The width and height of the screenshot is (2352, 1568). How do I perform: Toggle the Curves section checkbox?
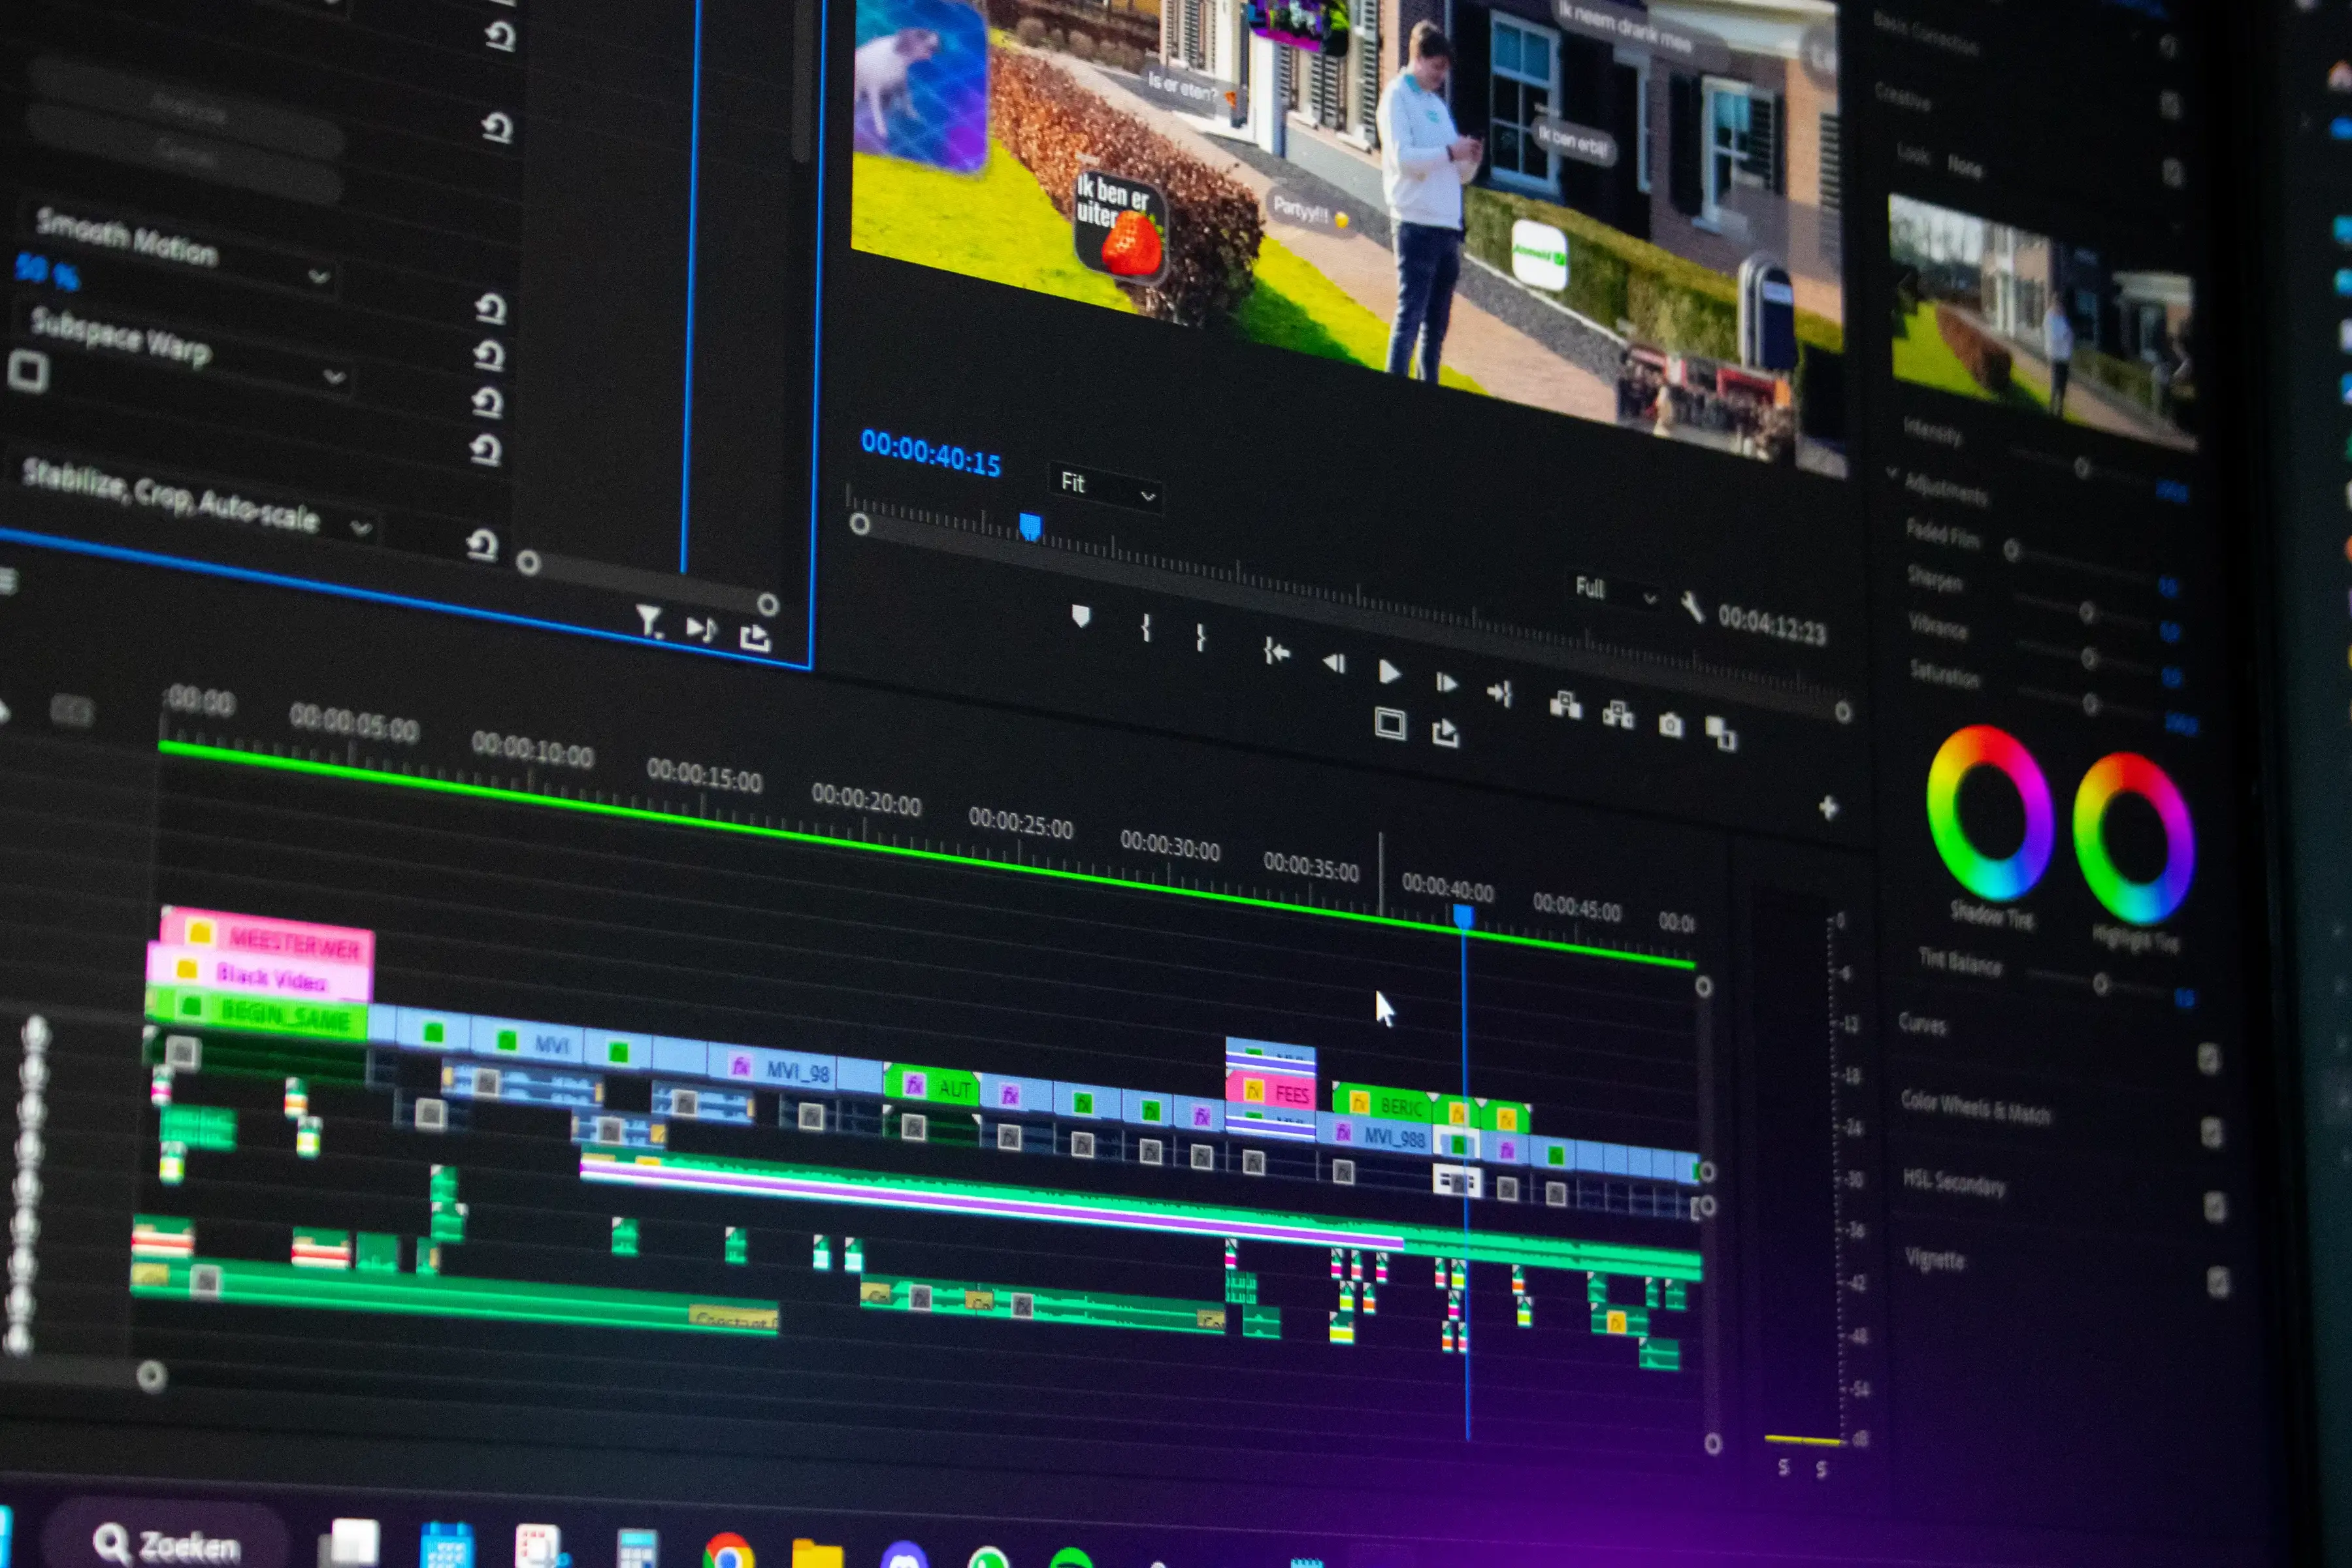point(2209,1058)
